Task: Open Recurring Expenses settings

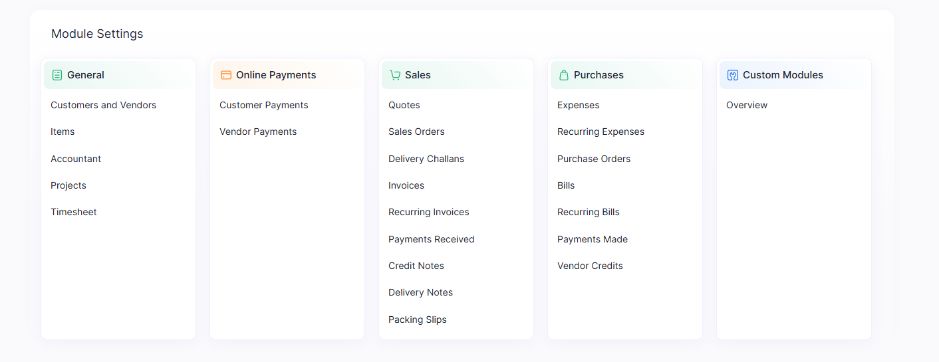Action: 601,132
